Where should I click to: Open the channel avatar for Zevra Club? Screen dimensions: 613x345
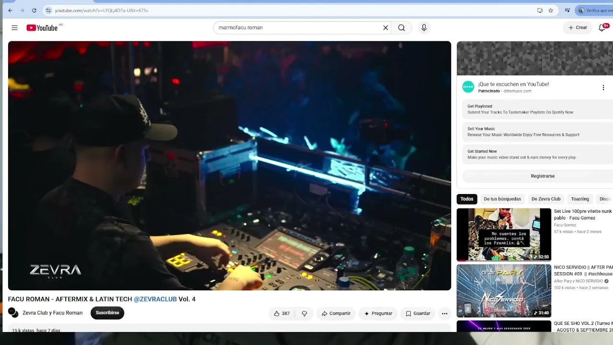coord(13,313)
